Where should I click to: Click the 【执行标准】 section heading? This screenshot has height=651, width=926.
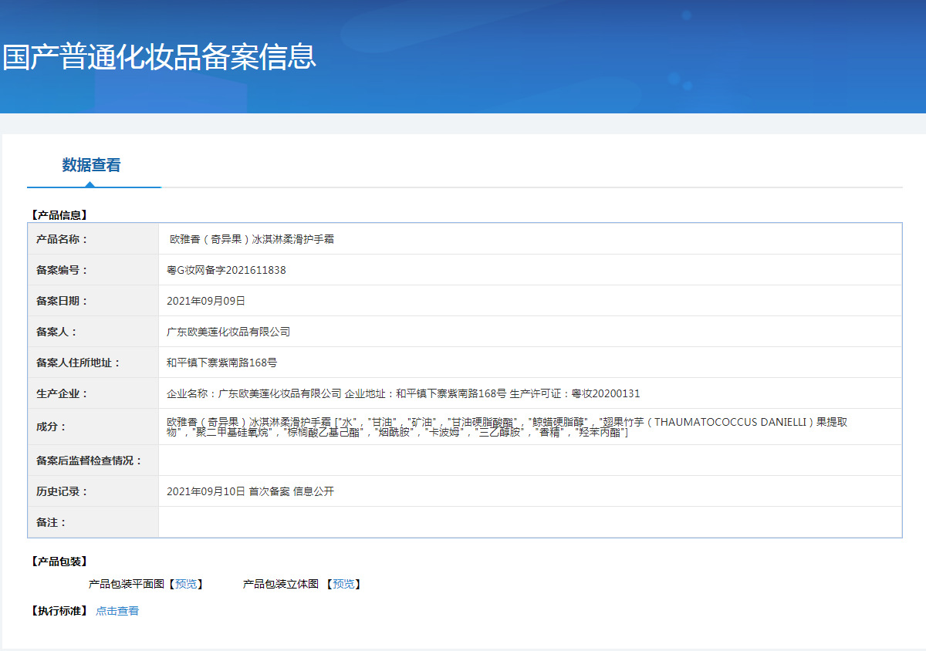[58, 611]
